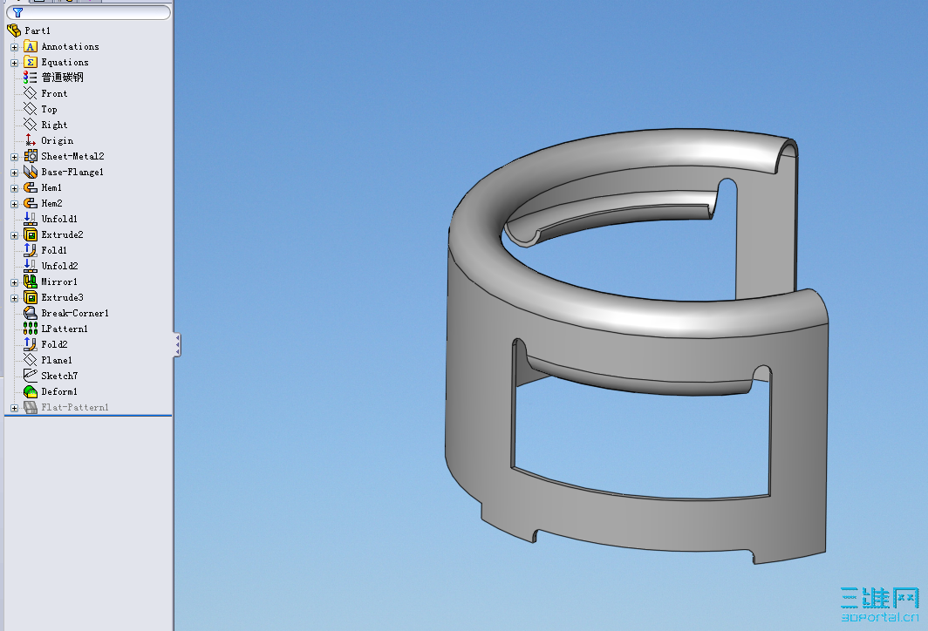Click the Base-Flange1 feature icon
The width and height of the screenshot is (928, 631).
[x=31, y=172]
